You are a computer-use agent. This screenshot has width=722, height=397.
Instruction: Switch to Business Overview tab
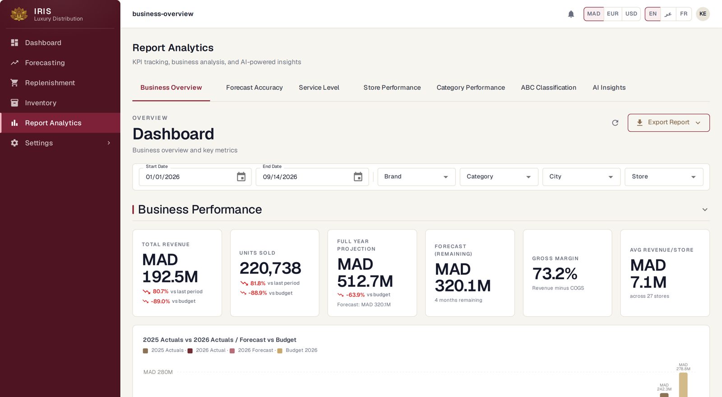171,88
